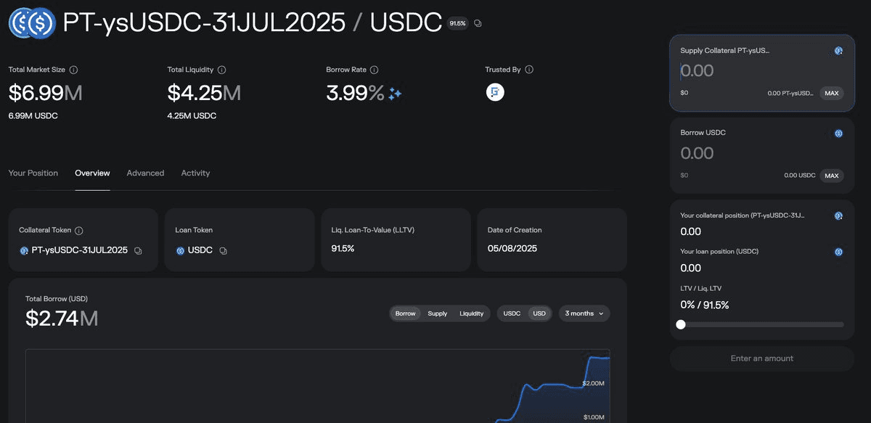Screen dimensions: 871x423
Task: Click the 4.25M USDC subtext
Action: click(x=192, y=116)
